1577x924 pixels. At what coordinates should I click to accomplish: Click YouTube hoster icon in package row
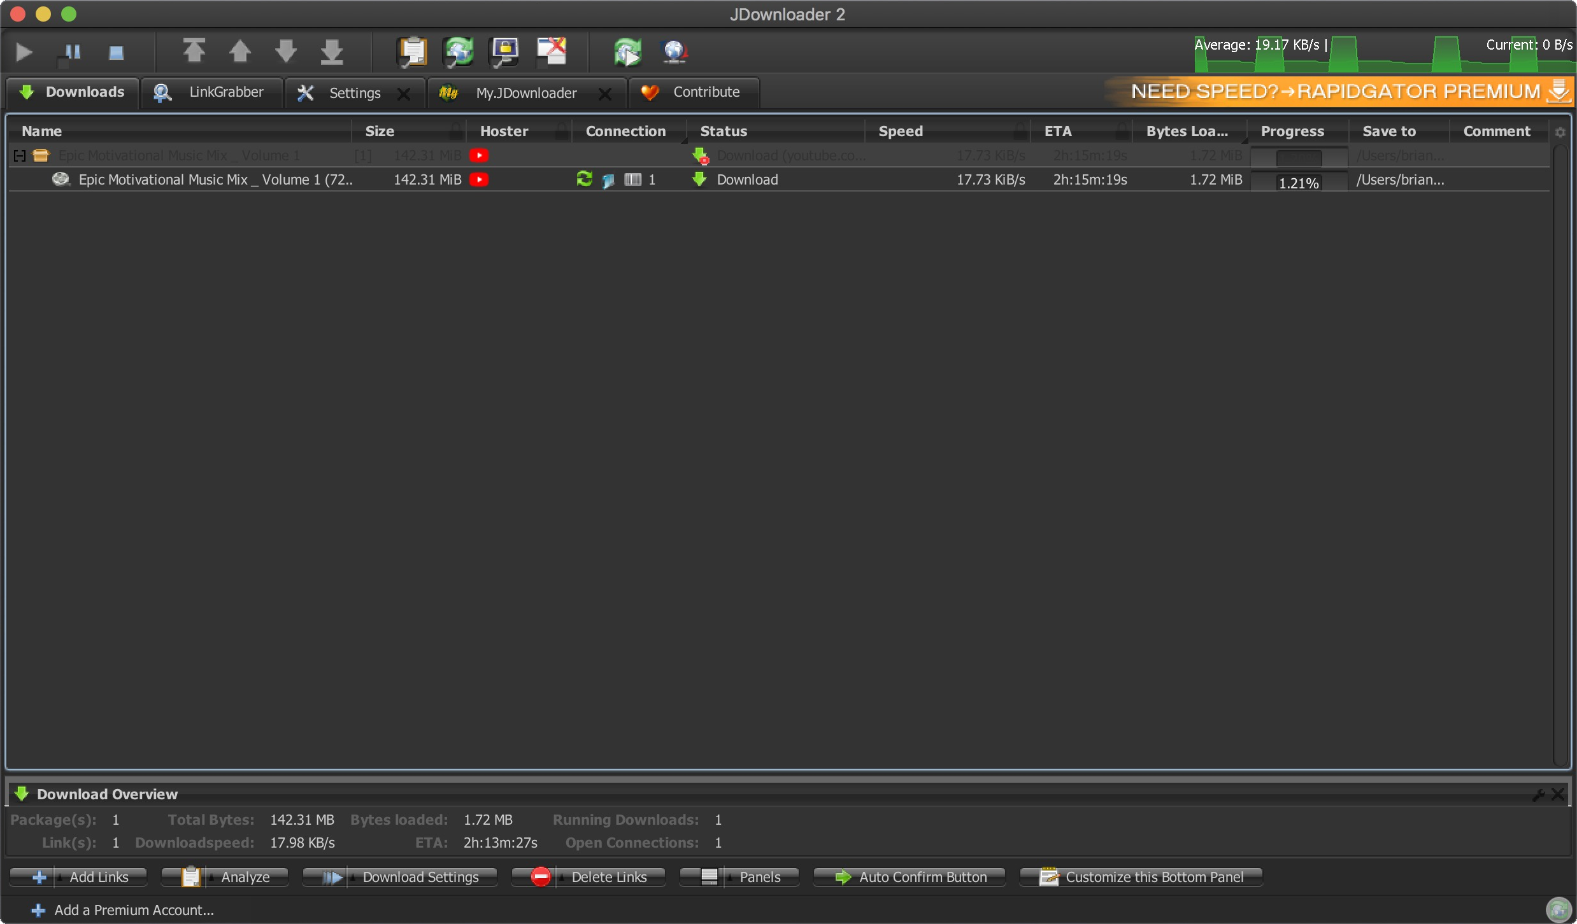tap(479, 155)
